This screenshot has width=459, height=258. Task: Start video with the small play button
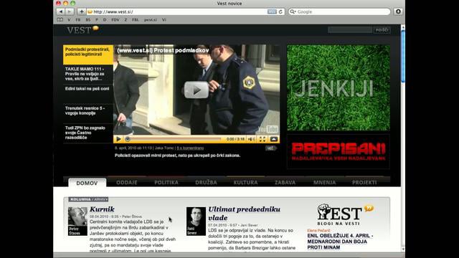[x=118, y=139]
